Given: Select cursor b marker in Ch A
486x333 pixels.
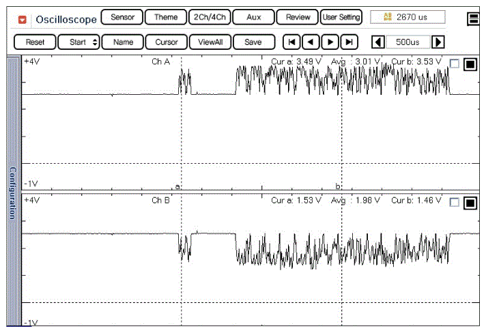Looking at the screenshot, I should click(x=337, y=186).
